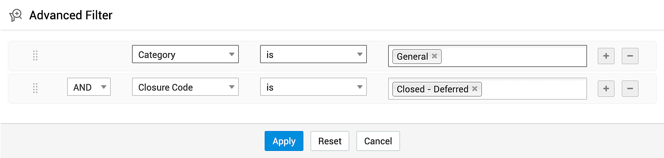Add a criterion after the Category row

point(606,56)
